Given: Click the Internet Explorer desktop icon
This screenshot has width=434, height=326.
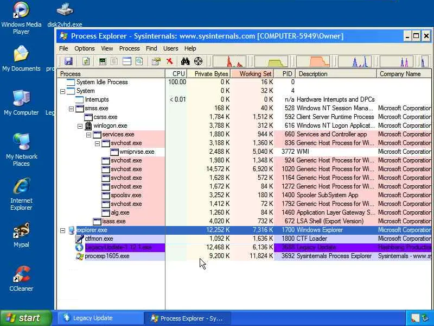Looking at the screenshot, I should tap(21, 194).
